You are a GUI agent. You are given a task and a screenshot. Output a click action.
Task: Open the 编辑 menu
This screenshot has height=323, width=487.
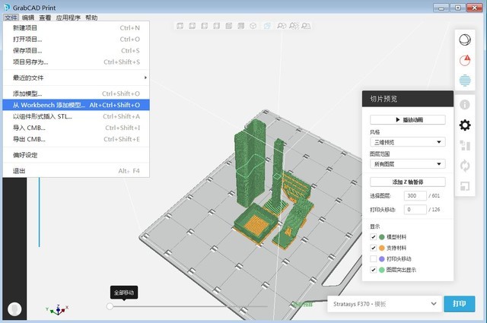(28, 17)
